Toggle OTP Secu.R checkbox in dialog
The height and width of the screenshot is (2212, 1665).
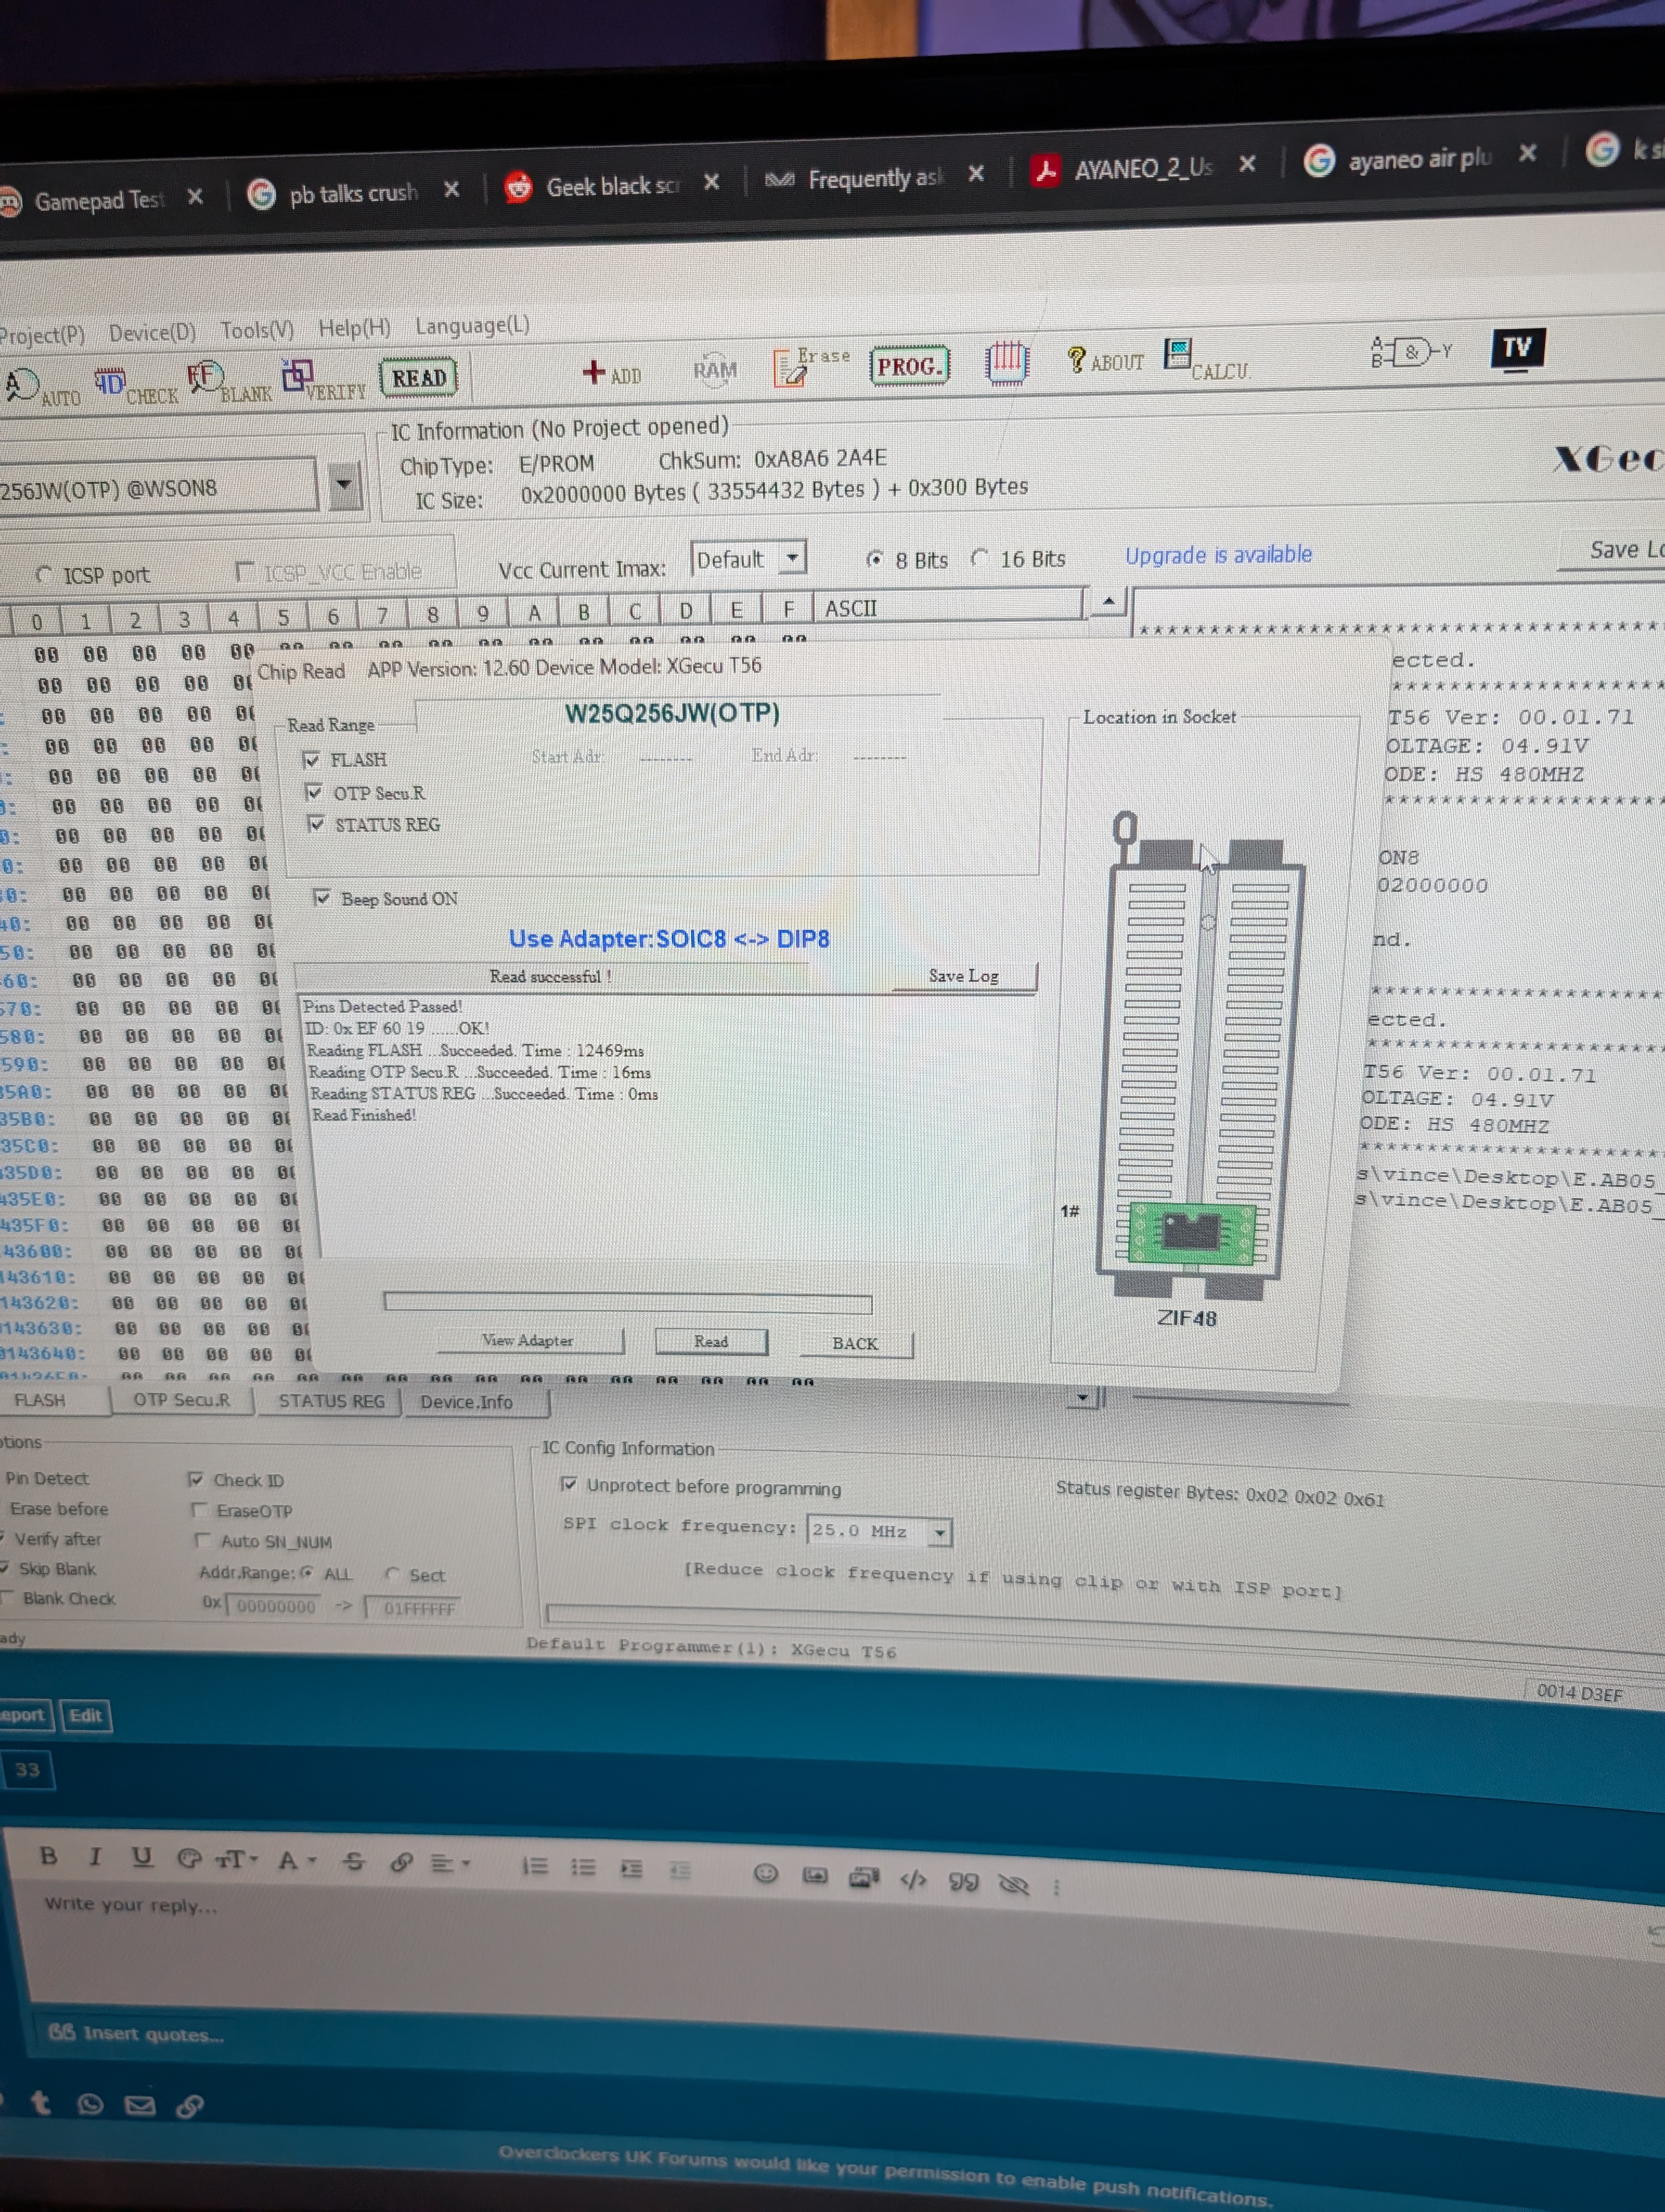(315, 793)
